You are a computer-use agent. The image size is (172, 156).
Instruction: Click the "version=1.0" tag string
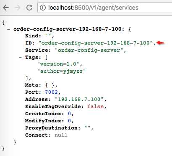tap(58, 64)
